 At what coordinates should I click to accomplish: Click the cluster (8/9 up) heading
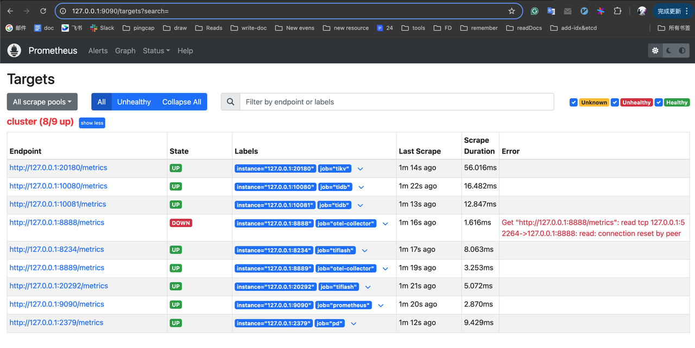point(40,122)
